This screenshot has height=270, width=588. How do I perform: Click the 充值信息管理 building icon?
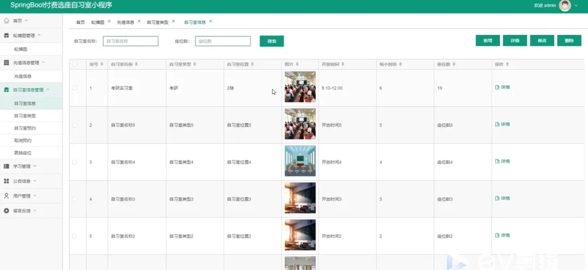click(x=7, y=63)
